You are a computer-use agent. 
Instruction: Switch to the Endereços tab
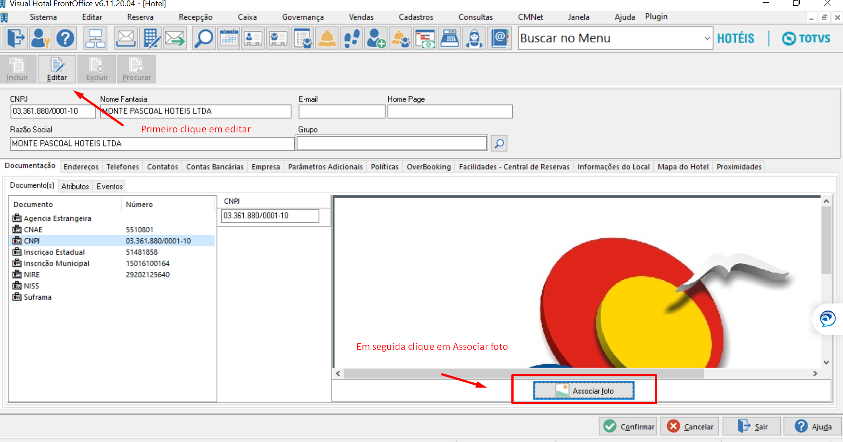point(81,167)
